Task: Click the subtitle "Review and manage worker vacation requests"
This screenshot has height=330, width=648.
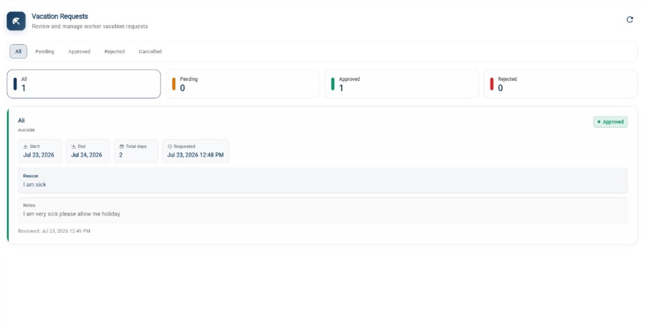Action: (x=90, y=26)
